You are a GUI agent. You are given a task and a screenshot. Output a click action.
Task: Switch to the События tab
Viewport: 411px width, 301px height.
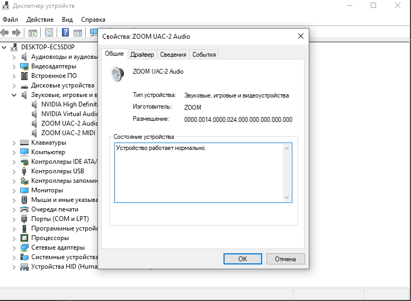click(204, 55)
